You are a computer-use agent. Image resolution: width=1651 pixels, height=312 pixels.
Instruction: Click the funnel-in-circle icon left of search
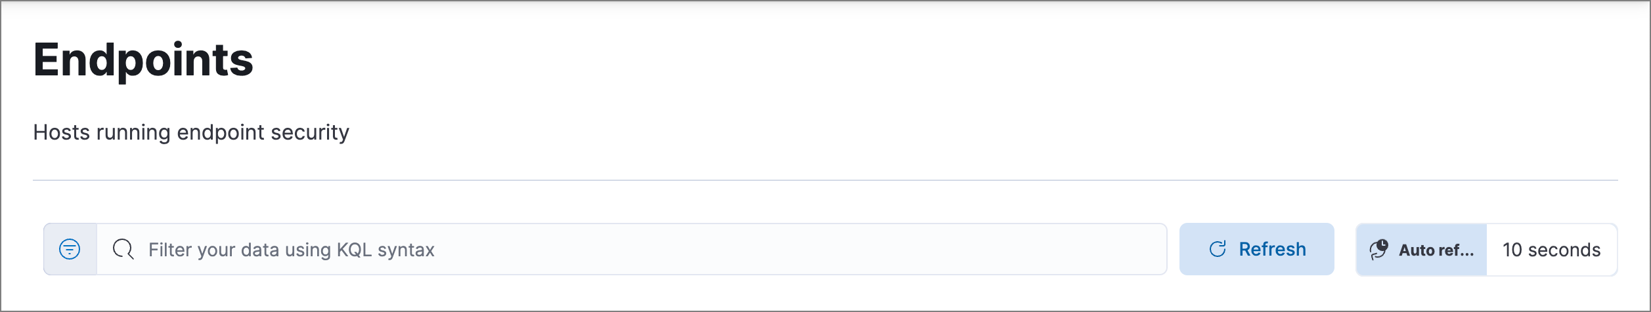pyautogui.click(x=70, y=249)
